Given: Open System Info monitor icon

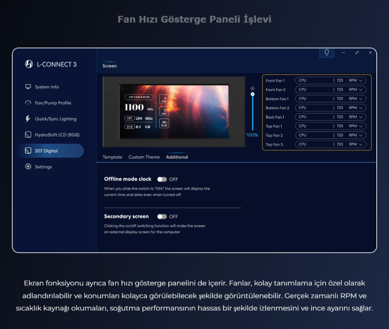Looking at the screenshot, I should (x=28, y=87).
